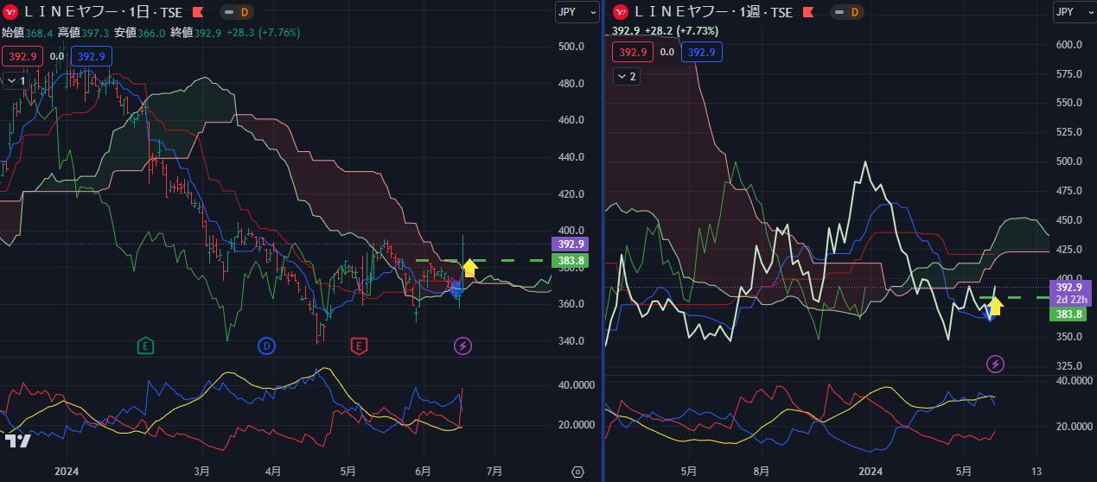Click the 600.0 level on weekly price axis
This screenshot has width=1097, height=482.
click(1070, 45)
